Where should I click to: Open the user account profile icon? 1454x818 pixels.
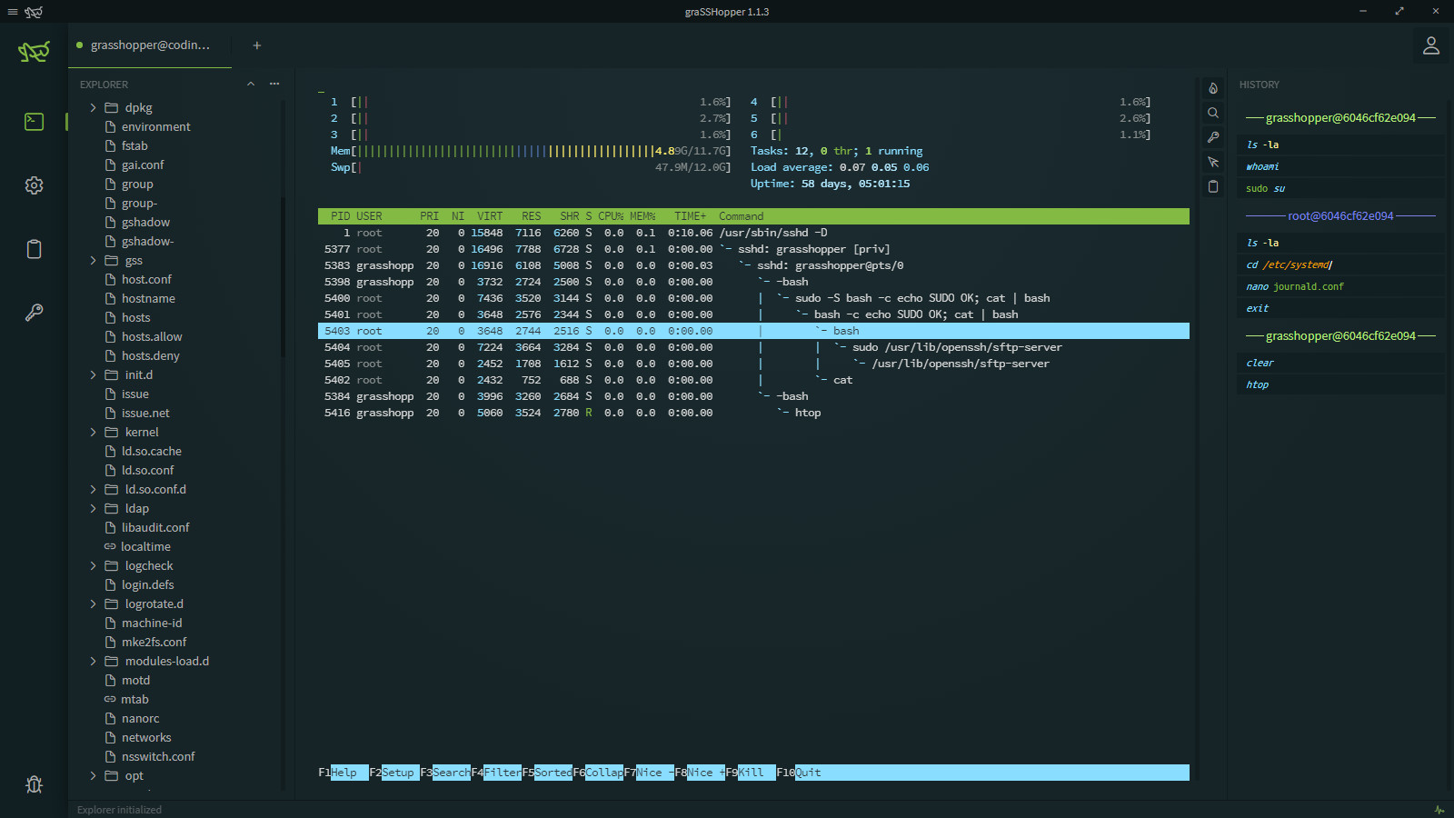pyautogui.click(x=1430, y=45)
